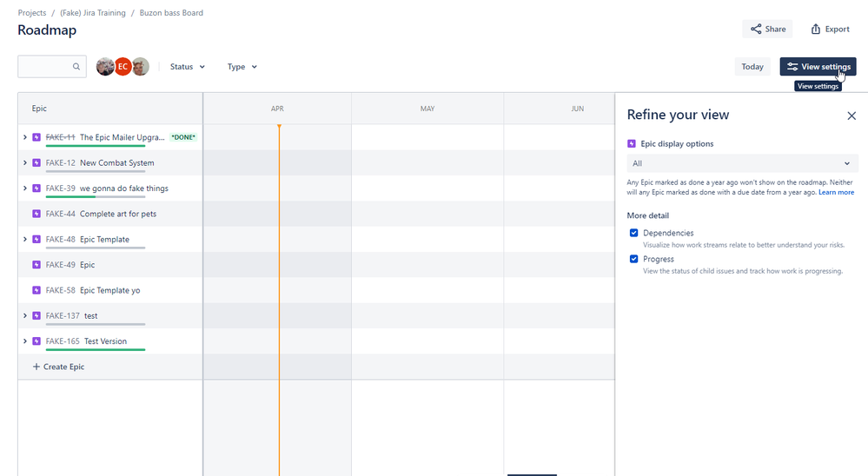Click the FAKE-49 issue key

click(60, 265)
